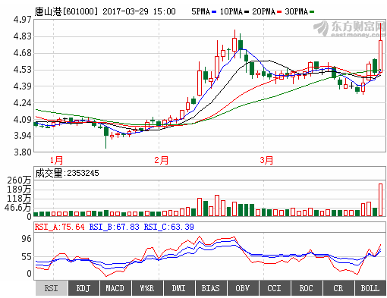This screenshot has width=387, height=298.
Task: Click the 96 RSI axis label
Action: [x=27, y=239]
